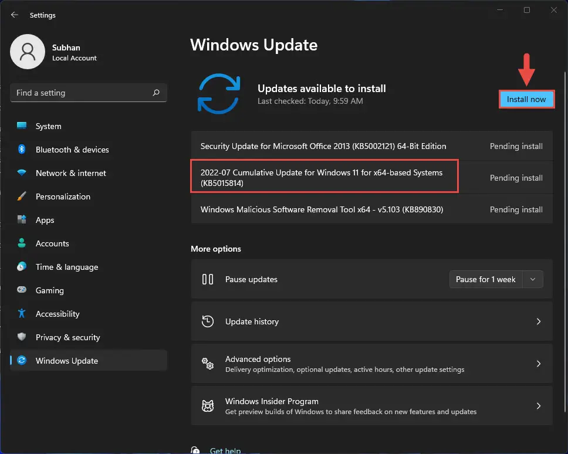Click the Pause updates pause icon
The image size is (568, 454).
208,279
